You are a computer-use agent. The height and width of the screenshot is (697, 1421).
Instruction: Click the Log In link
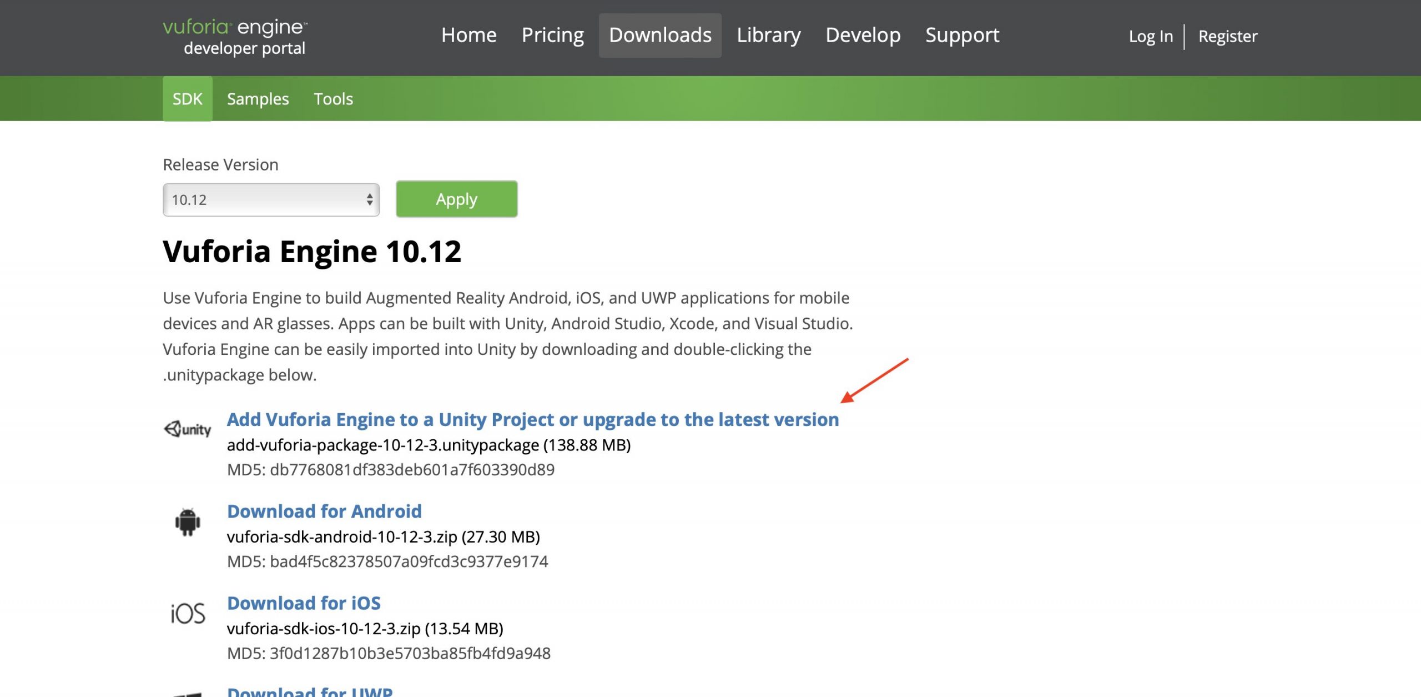(1151, 36)
